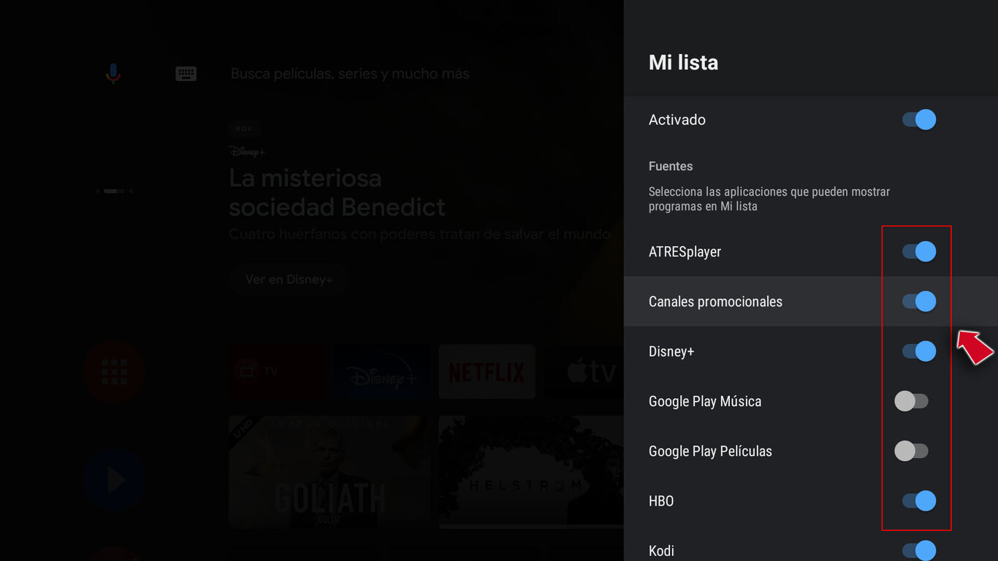Click the Cuatro huérfanos synopsis text
Viewport: 998px width, 561px height.
(420, 234)
